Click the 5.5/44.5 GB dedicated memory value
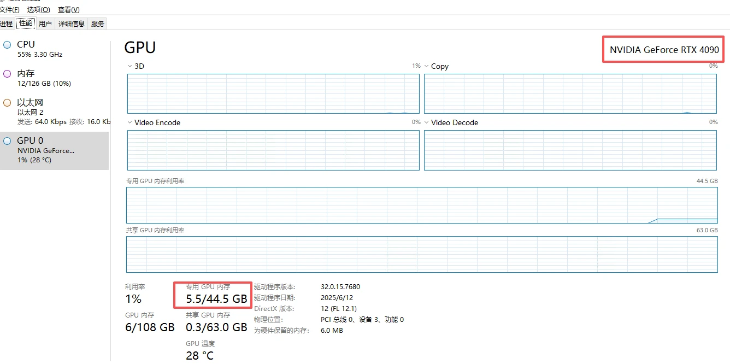The width and height of the screenshot is (730, 364). pyautogui.click(x=216, y=299)
